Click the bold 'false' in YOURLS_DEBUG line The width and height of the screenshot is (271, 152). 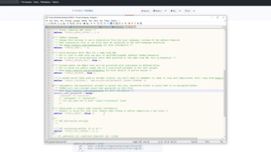pos(88,114)
